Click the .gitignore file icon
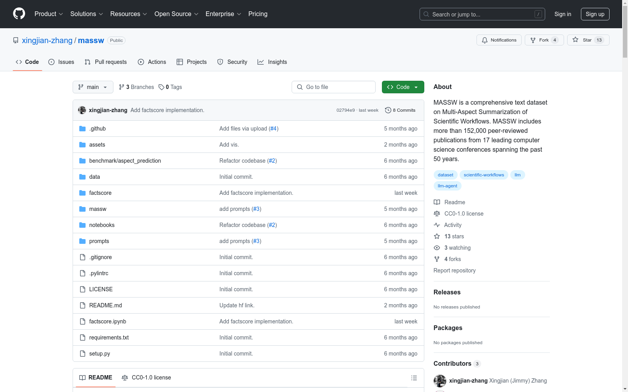The image size is (628, 392). click(x=82, y=257)
